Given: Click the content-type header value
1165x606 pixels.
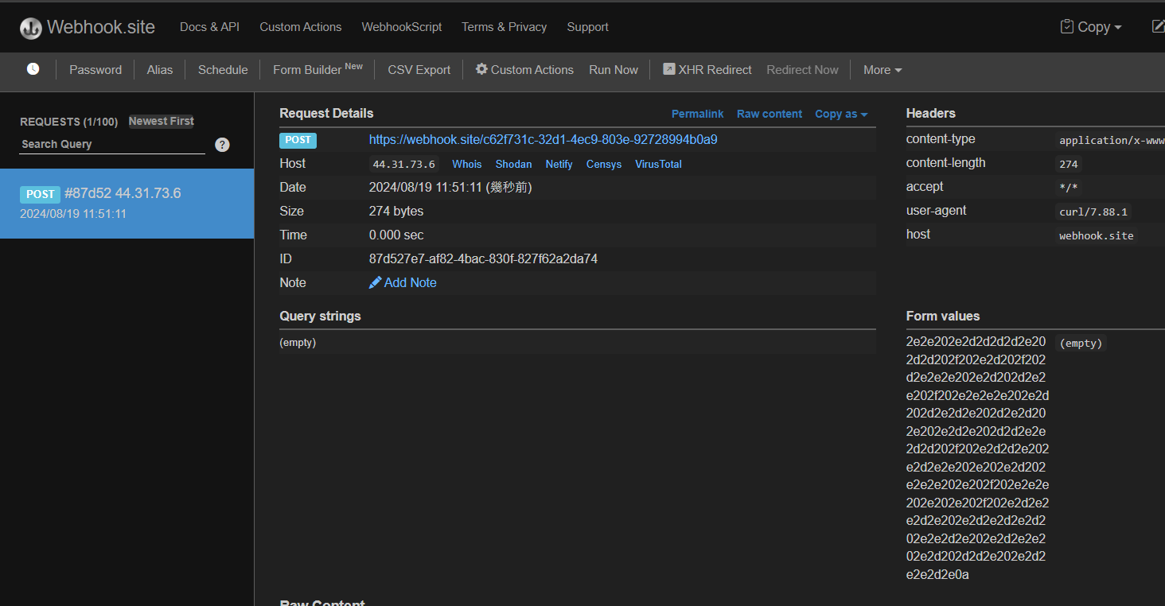Looking at the screenshot, I should tap(1111, 140).
